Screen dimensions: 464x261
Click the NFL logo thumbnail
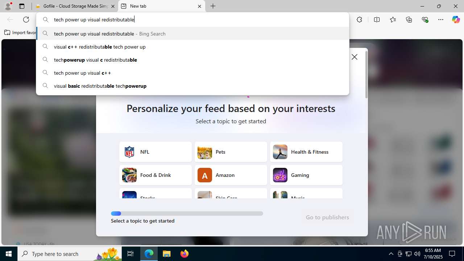129,152
